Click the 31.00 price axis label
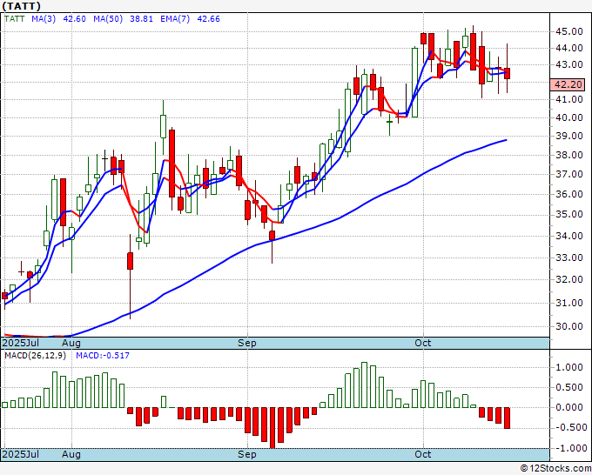The height and width of the screenshot is (475, 592). [569, 303]
